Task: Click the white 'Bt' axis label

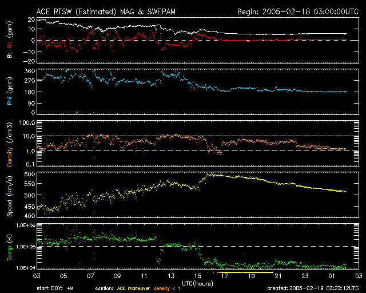Action: tap(10, 55)
